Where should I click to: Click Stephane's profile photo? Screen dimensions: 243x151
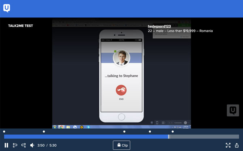[x=122, y=58]
